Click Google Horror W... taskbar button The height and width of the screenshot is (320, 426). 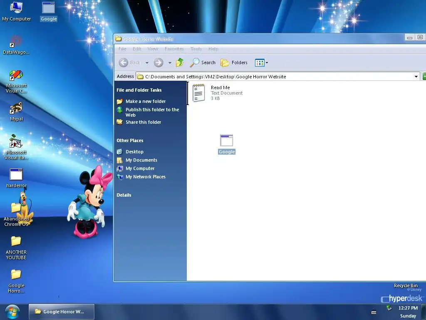62,312
